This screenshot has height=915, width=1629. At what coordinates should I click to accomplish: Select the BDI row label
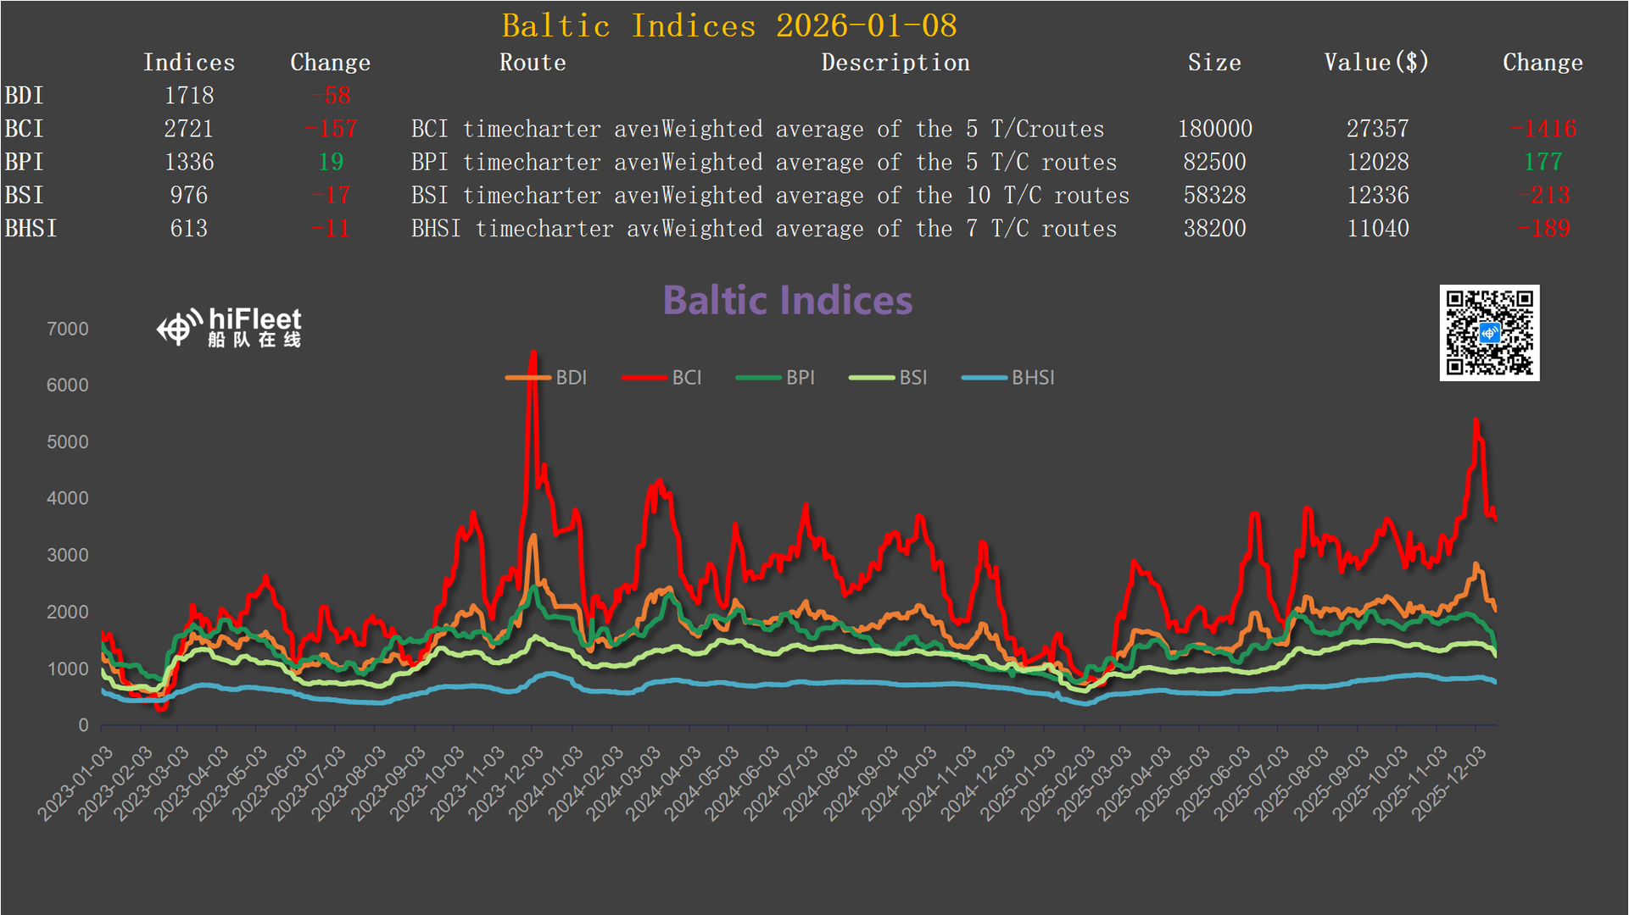click(25, 96)
